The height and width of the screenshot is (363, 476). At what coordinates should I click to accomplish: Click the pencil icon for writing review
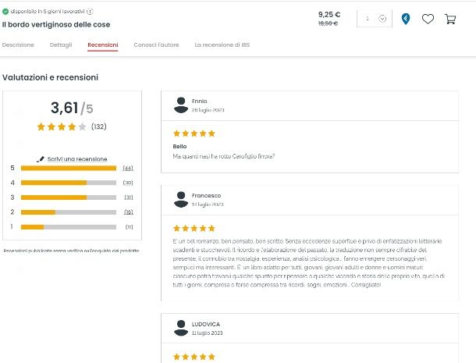(x=41, y=159)
